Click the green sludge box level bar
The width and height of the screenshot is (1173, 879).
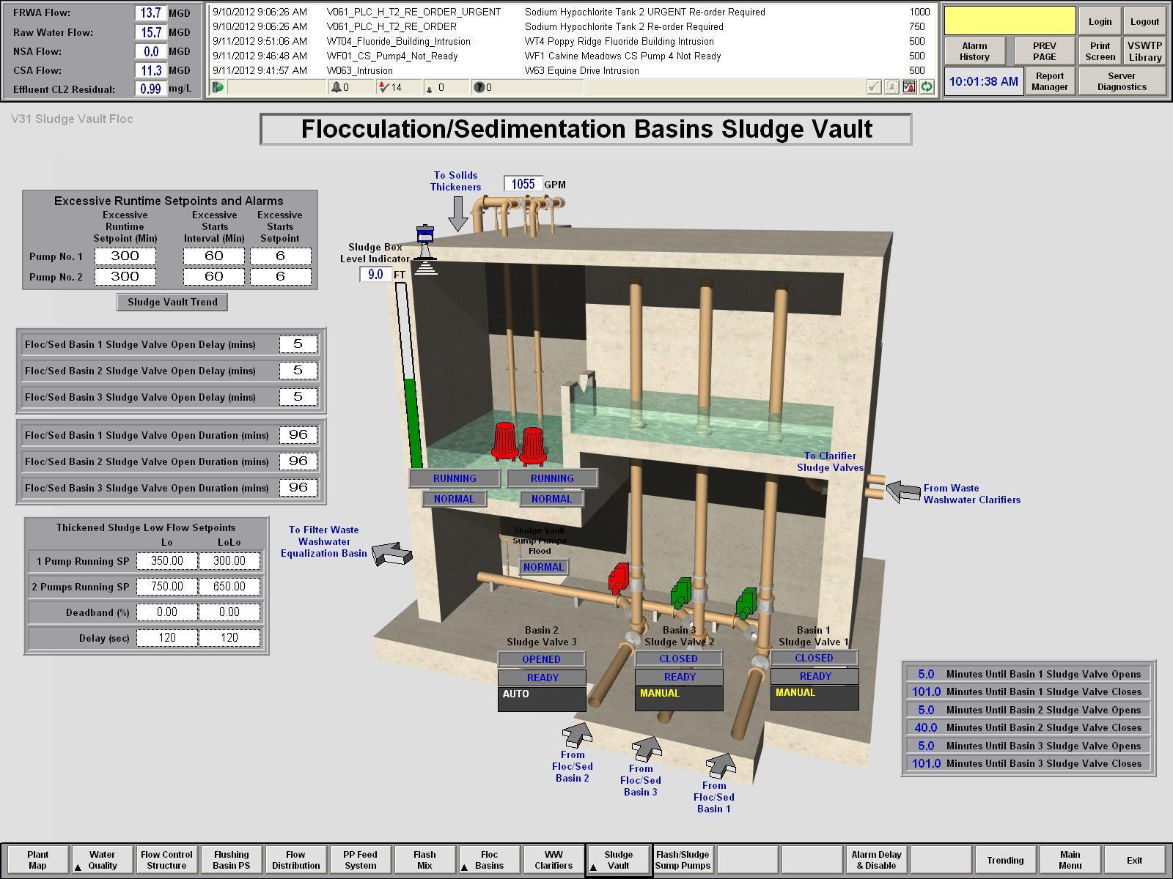point(413,425)
